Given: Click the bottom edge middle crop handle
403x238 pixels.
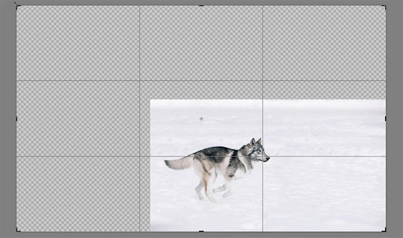Looking at the screenshot, I should pos(201,231).
